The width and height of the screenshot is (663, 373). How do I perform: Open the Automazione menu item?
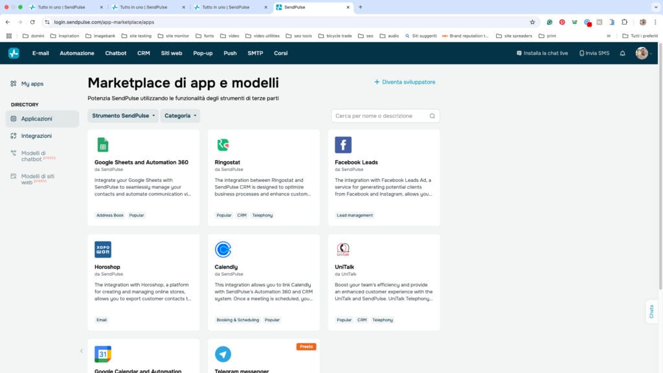(x=77, y=53)
